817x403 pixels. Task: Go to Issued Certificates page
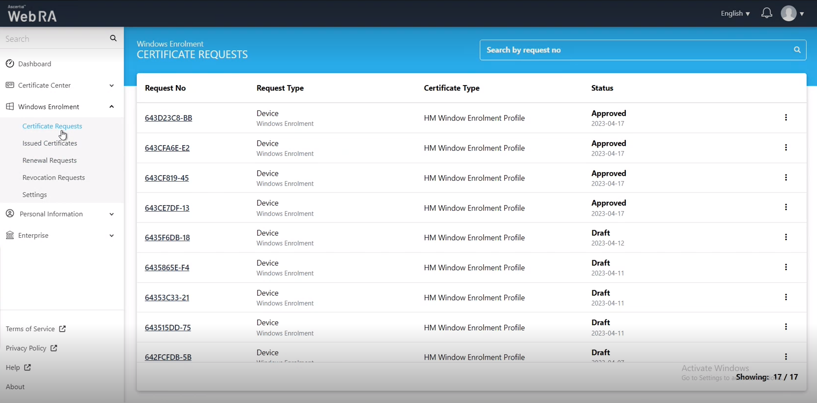tap(50, 143)
